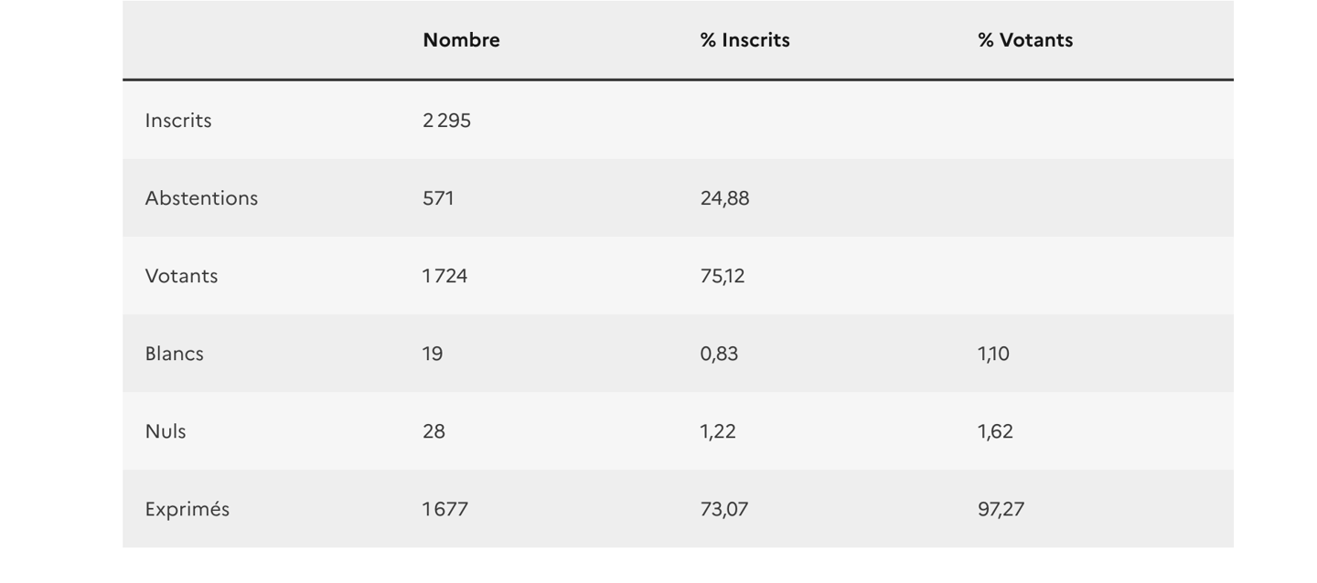Image resolution: width=1317 pixels, height=583 pixels.
Task: Click the % Inscrits column header
Action: 744,40
